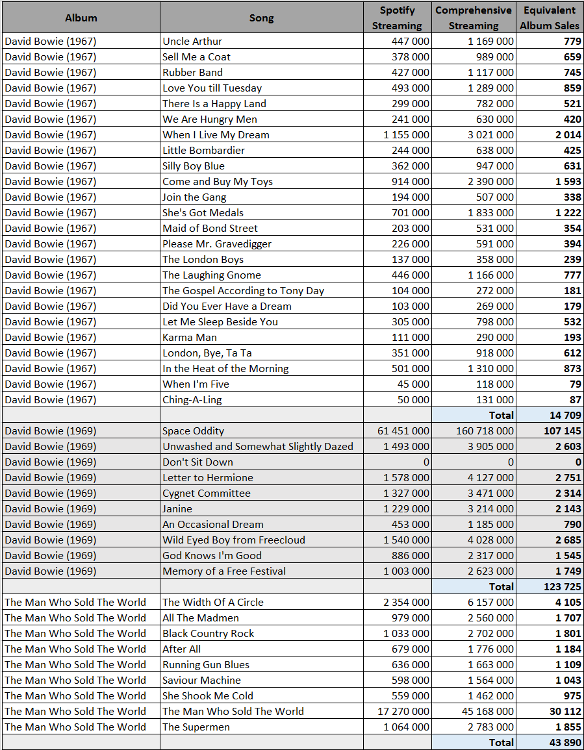Screen dimensions: 584x750
Task: Select the When I'm Five cell
Action: point(261,384)
